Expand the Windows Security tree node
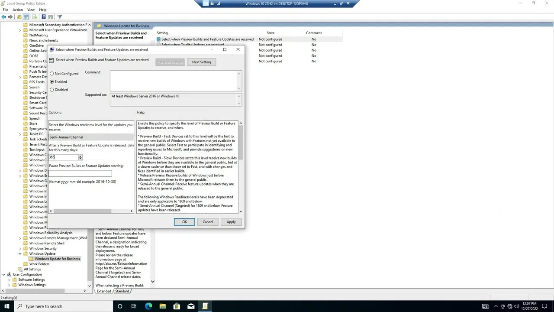This screenshot has width=554, height=312. tap(20, 248)
